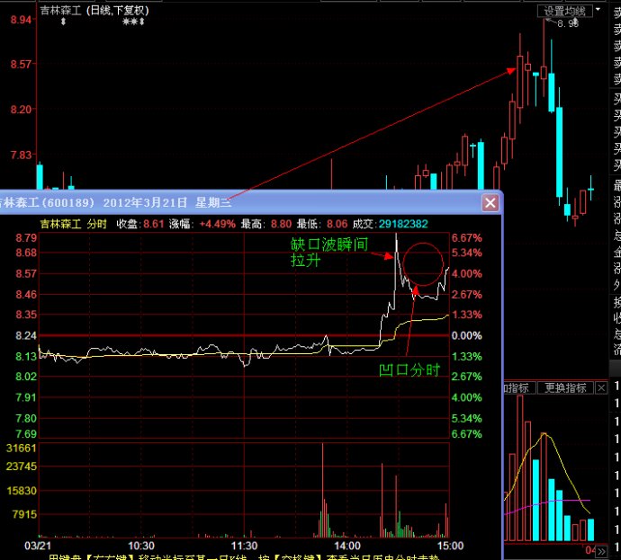Click the 31661 volume axis label
Image resolution: width=621 pixels, height=560 pixels.
(x=22, y=448)
